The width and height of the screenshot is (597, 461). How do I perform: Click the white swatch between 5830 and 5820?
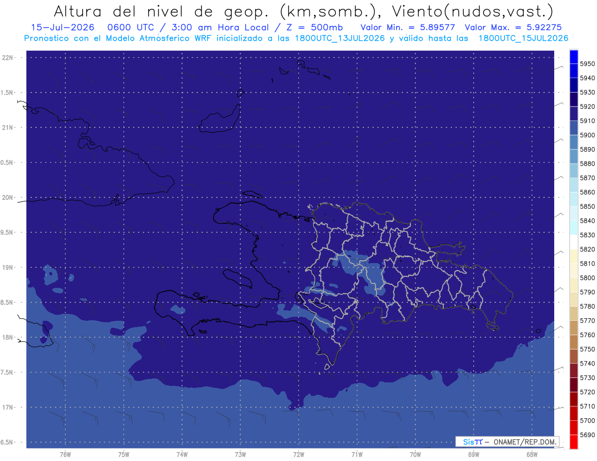[x=573, y=242]
